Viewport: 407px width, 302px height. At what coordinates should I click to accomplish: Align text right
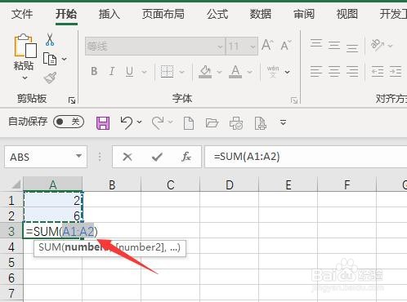tap(352, 72)
